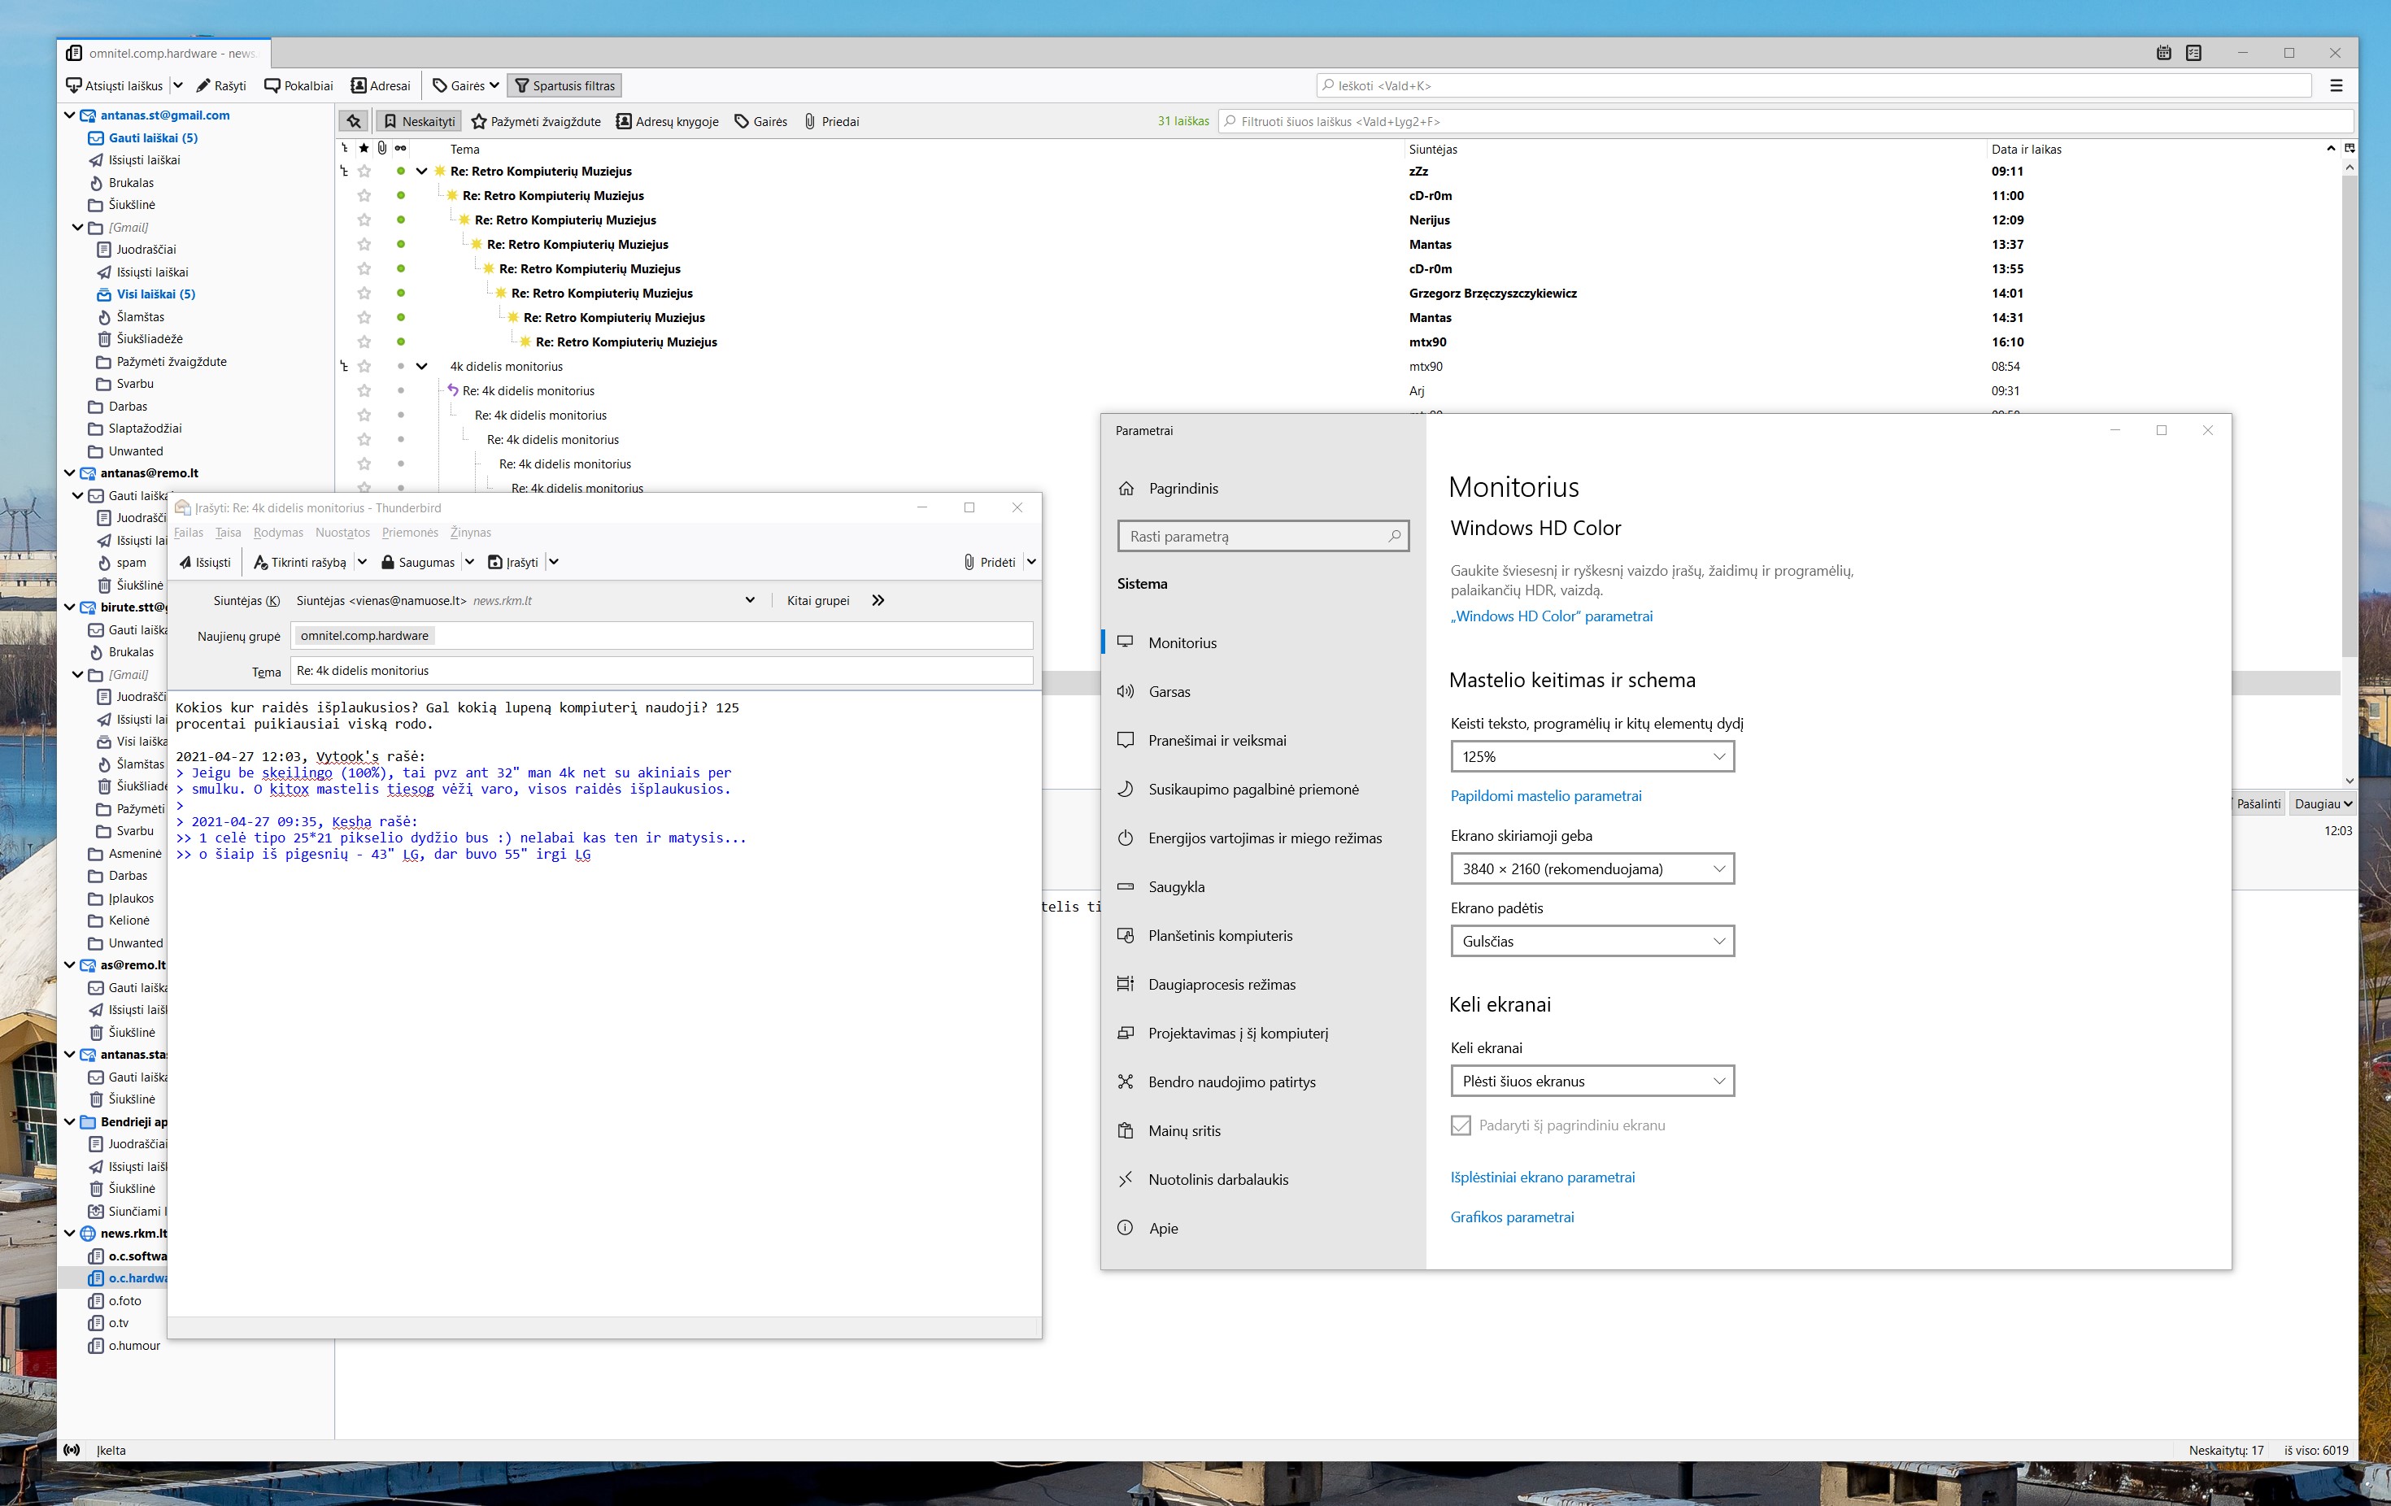Viewport: 2391px width, 1506px height.
Task: Toggle the Spartusis filtras button
Action: (x=564, y=85)
